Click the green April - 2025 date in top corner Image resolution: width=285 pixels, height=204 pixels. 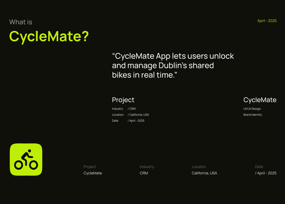267,21
